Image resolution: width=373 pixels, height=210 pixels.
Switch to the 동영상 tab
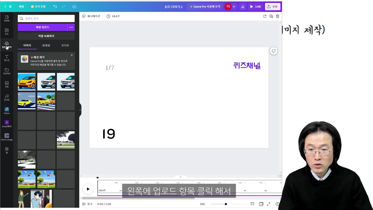(x=46, y=45)
